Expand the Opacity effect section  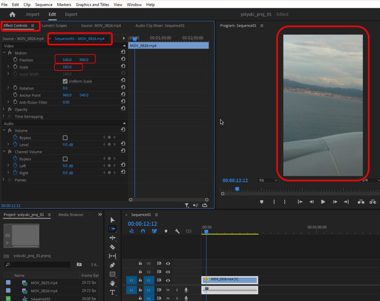pos(4,109)
